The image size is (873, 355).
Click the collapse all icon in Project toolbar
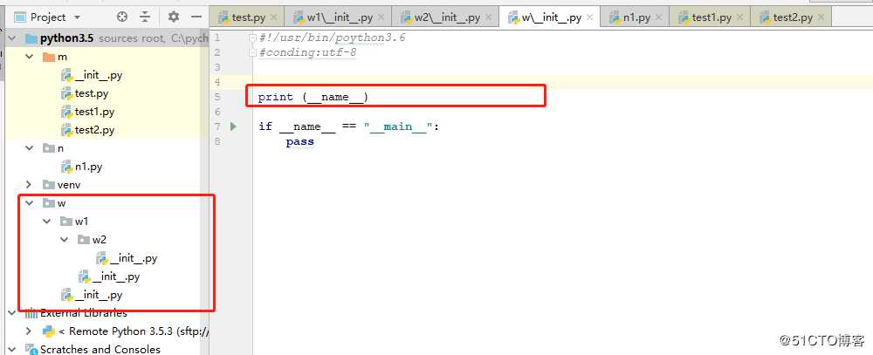coord(145,17)
